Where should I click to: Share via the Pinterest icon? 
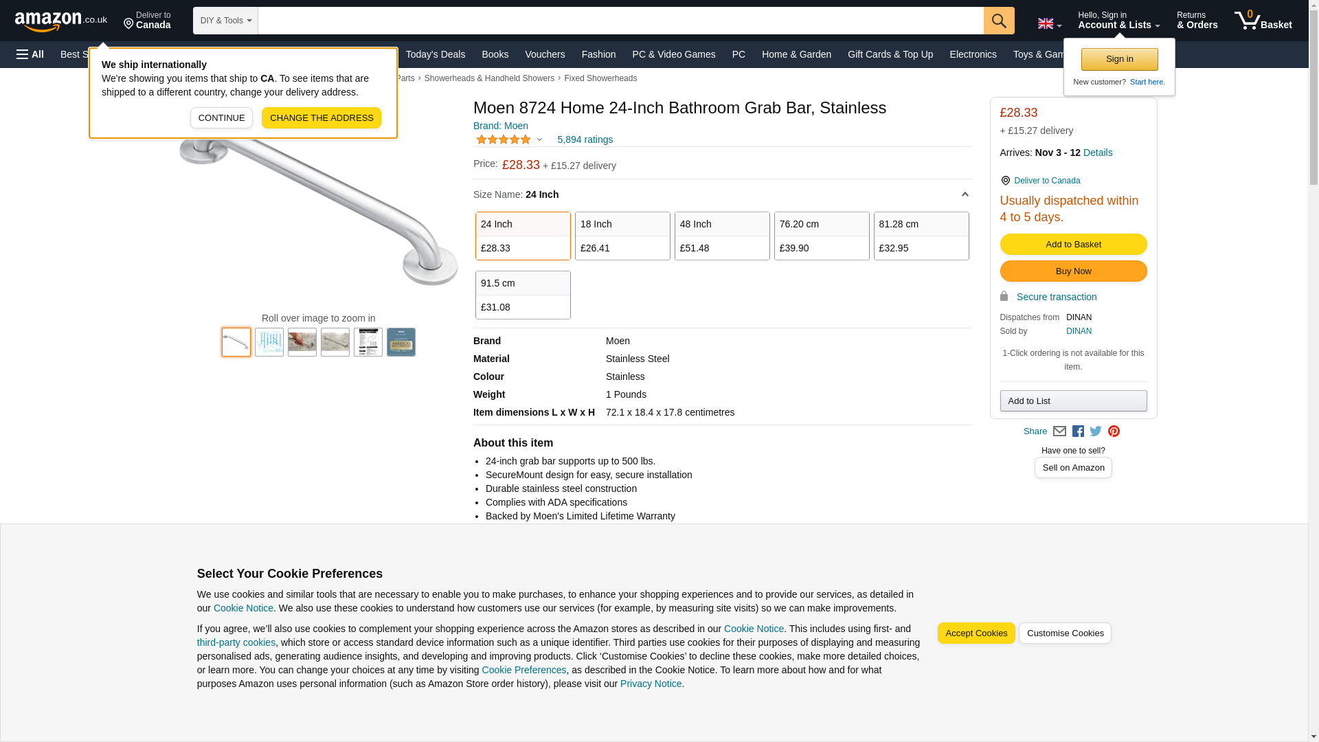[x=1114, y=431]
